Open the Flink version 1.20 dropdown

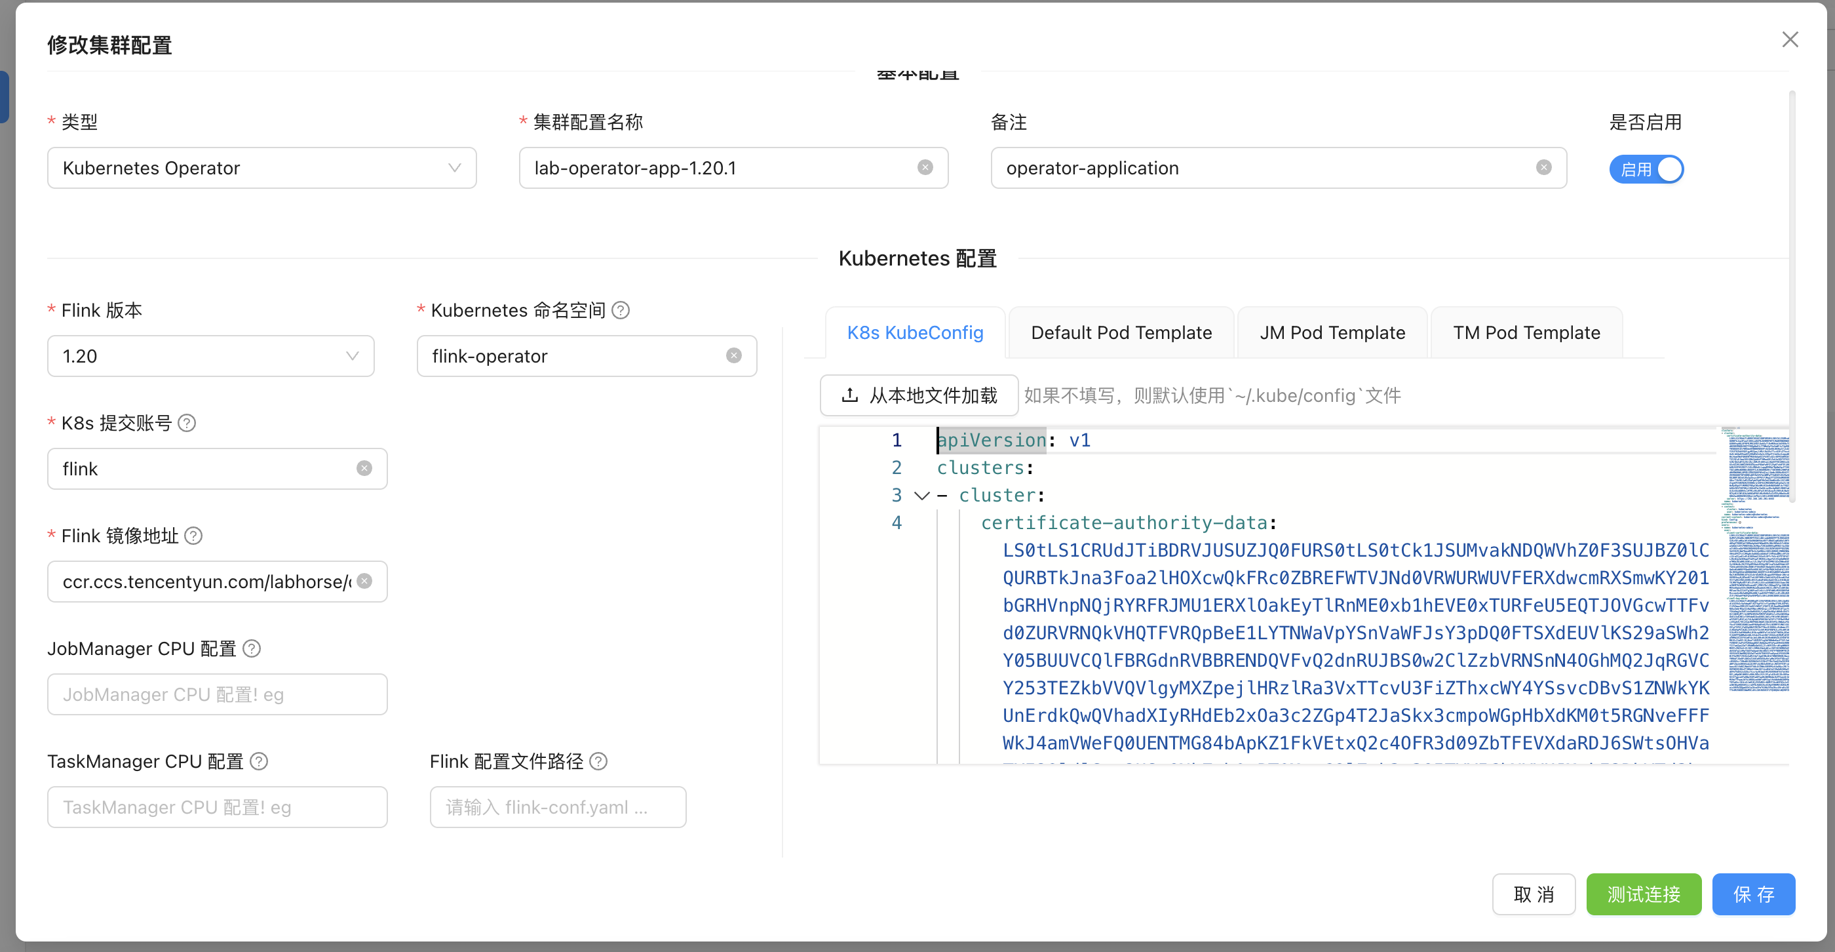[x=210, y=356]
